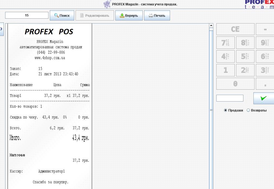This screenshot has width=274, height=189.
Task: Click the Вернуть refund button
Action: pos(129,15)
